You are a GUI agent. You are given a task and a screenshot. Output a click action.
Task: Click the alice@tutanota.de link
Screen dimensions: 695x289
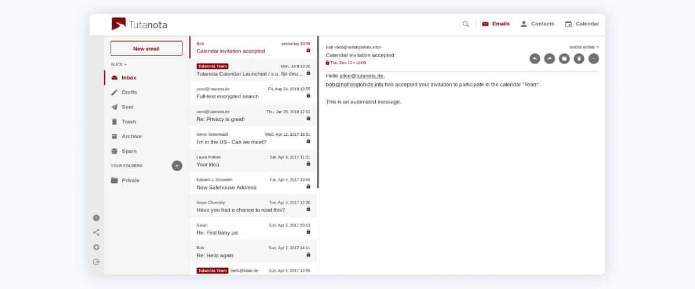(x=361, y=76)
